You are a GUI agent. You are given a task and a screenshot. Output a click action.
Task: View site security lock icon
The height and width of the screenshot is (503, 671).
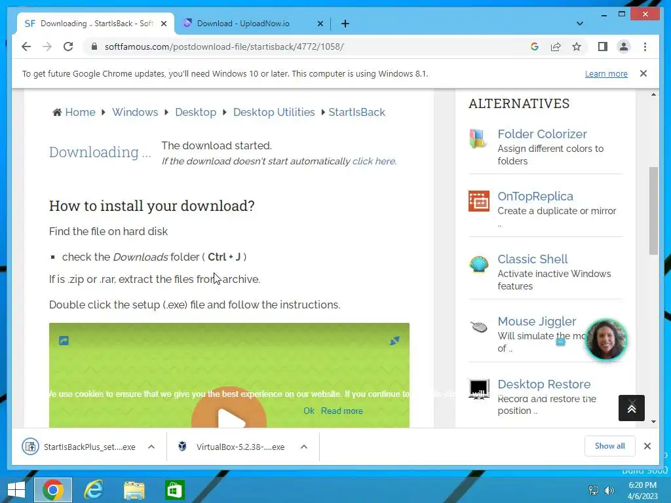click(94, 47)
